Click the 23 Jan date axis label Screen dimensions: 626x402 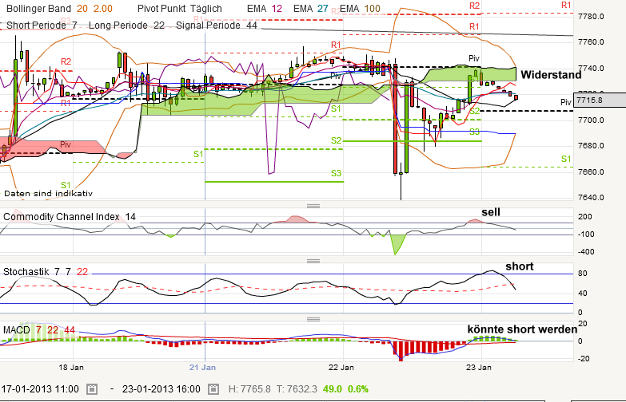pos(478,368)
